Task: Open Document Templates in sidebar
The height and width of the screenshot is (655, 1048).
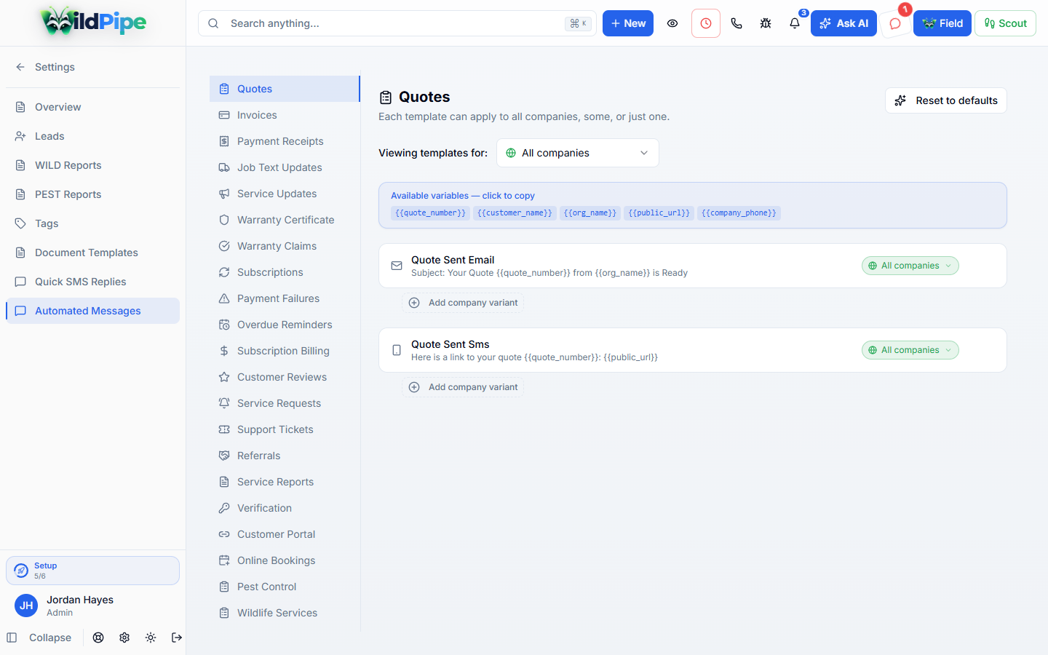Action: coord(92,253)
